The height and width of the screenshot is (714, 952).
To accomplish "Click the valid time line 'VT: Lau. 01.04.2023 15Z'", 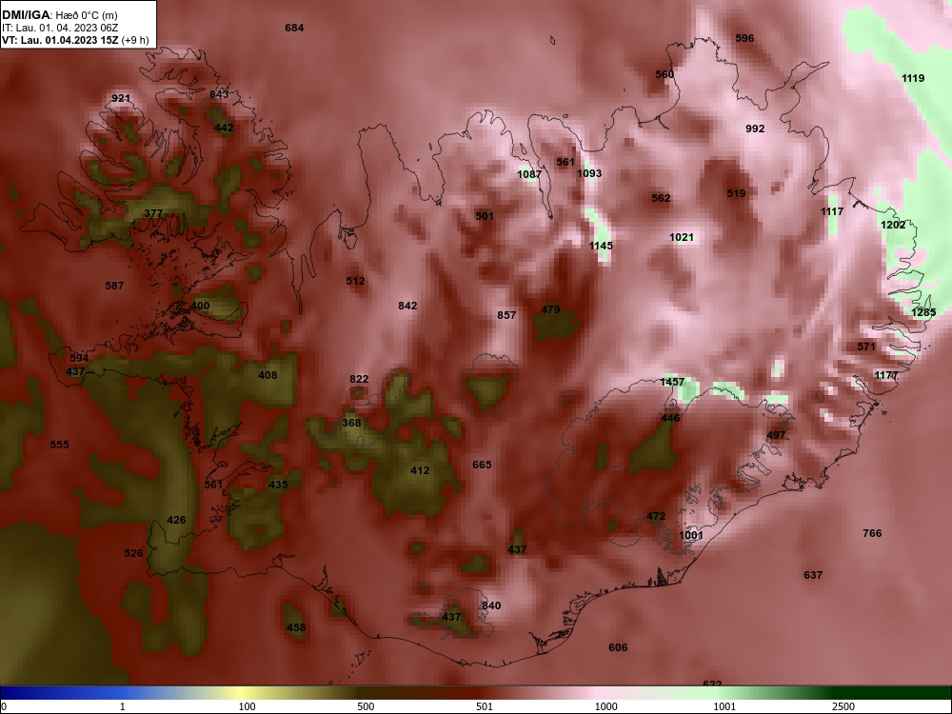I will click(60, 40).
